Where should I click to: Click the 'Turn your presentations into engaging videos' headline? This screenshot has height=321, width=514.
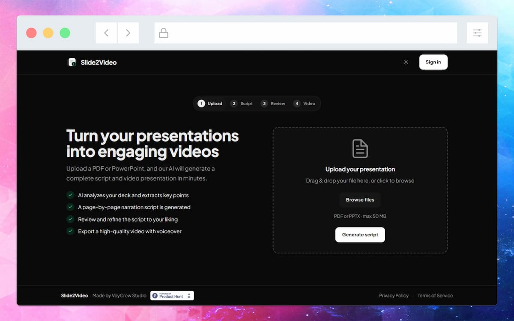point(152,143)
